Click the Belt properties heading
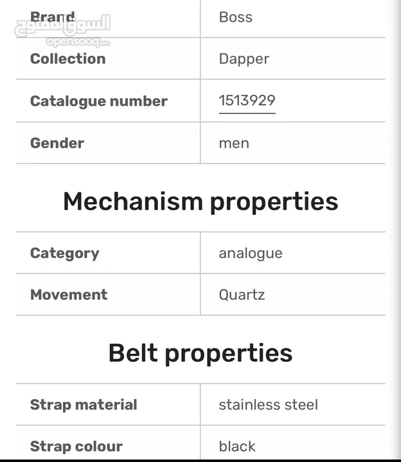Viewport: 401px width, 462px height. point(201,353)
